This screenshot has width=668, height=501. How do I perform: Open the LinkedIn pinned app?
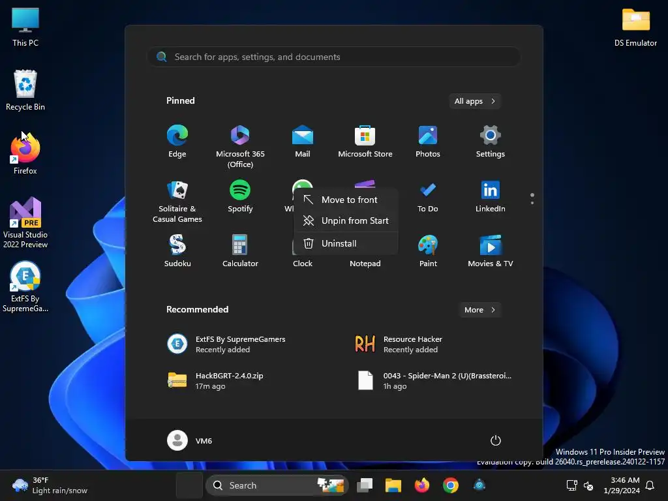click(491, 196)
